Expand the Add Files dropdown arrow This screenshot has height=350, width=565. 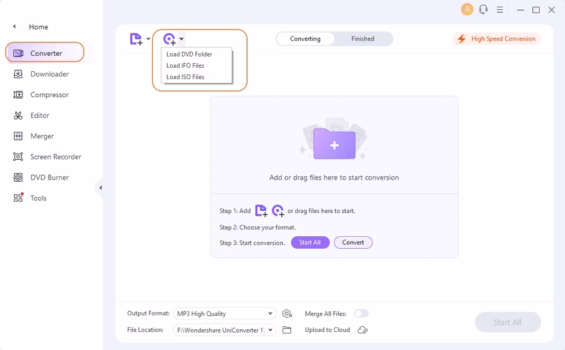(148, 39)
